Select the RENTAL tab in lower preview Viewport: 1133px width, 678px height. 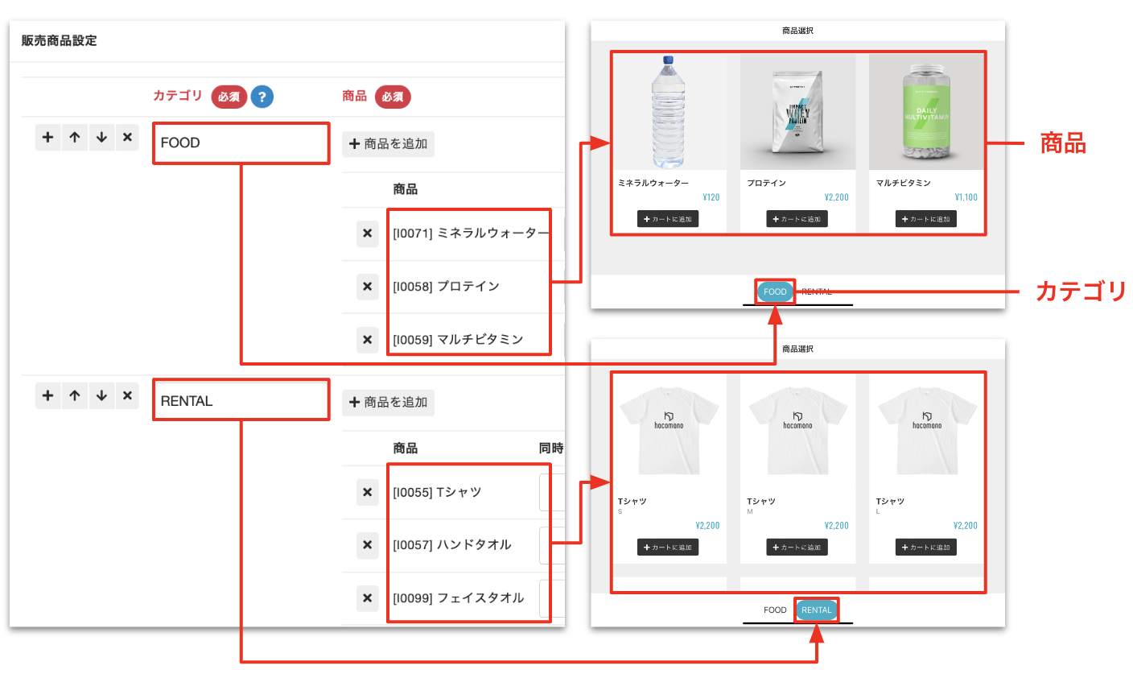click(816, 610)
